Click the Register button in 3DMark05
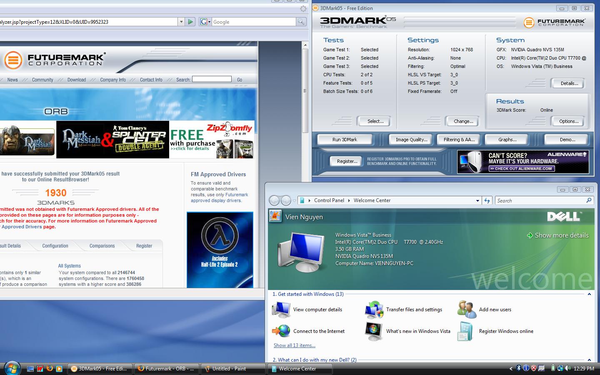 [347, 161]
